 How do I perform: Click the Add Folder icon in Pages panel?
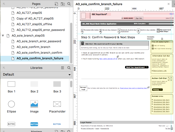click(x=63, y=4)
